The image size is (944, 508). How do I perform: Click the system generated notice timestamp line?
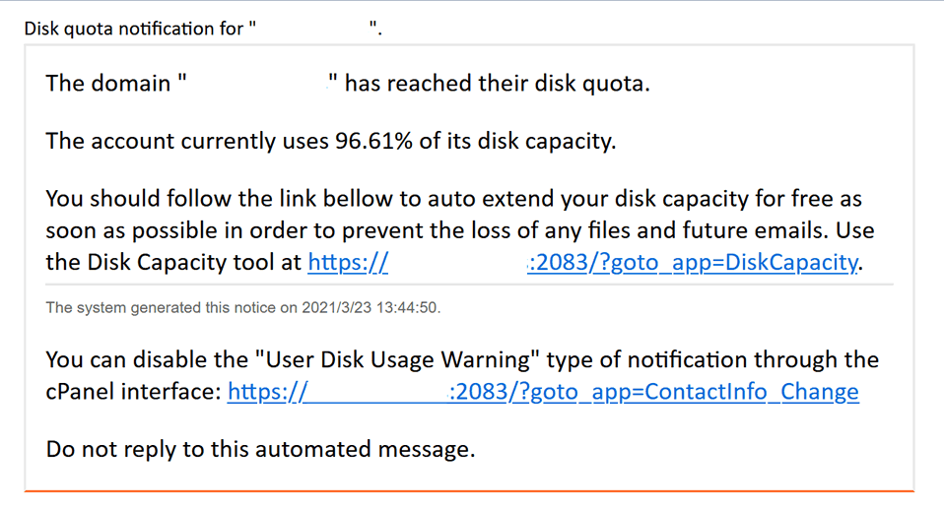[243, 308]
